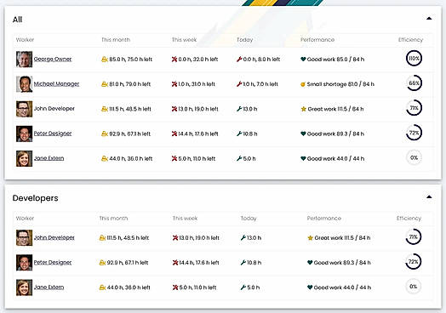Click Efficiency column header in All table
The image size is (446, 313).
pyautogui.click(x=410, y=40)
